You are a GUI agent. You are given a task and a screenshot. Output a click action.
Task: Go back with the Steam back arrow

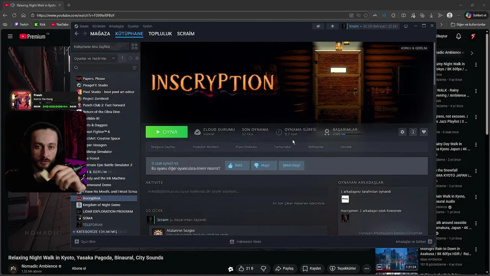[76, 34]
